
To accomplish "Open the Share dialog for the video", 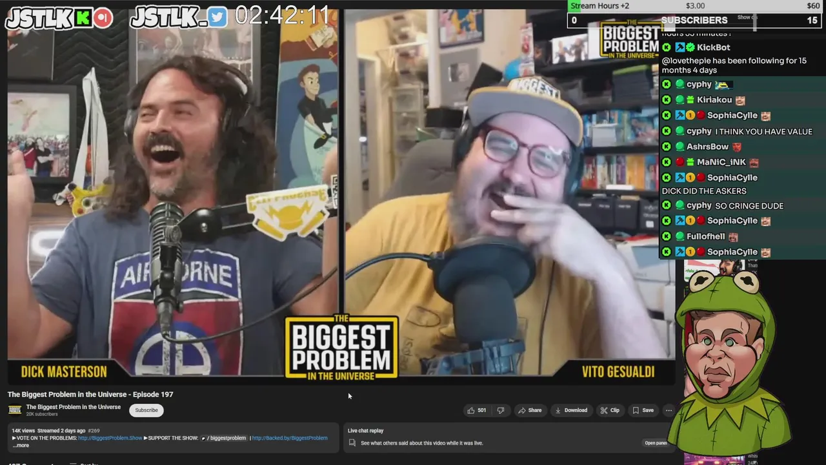I will coord(530,410).
